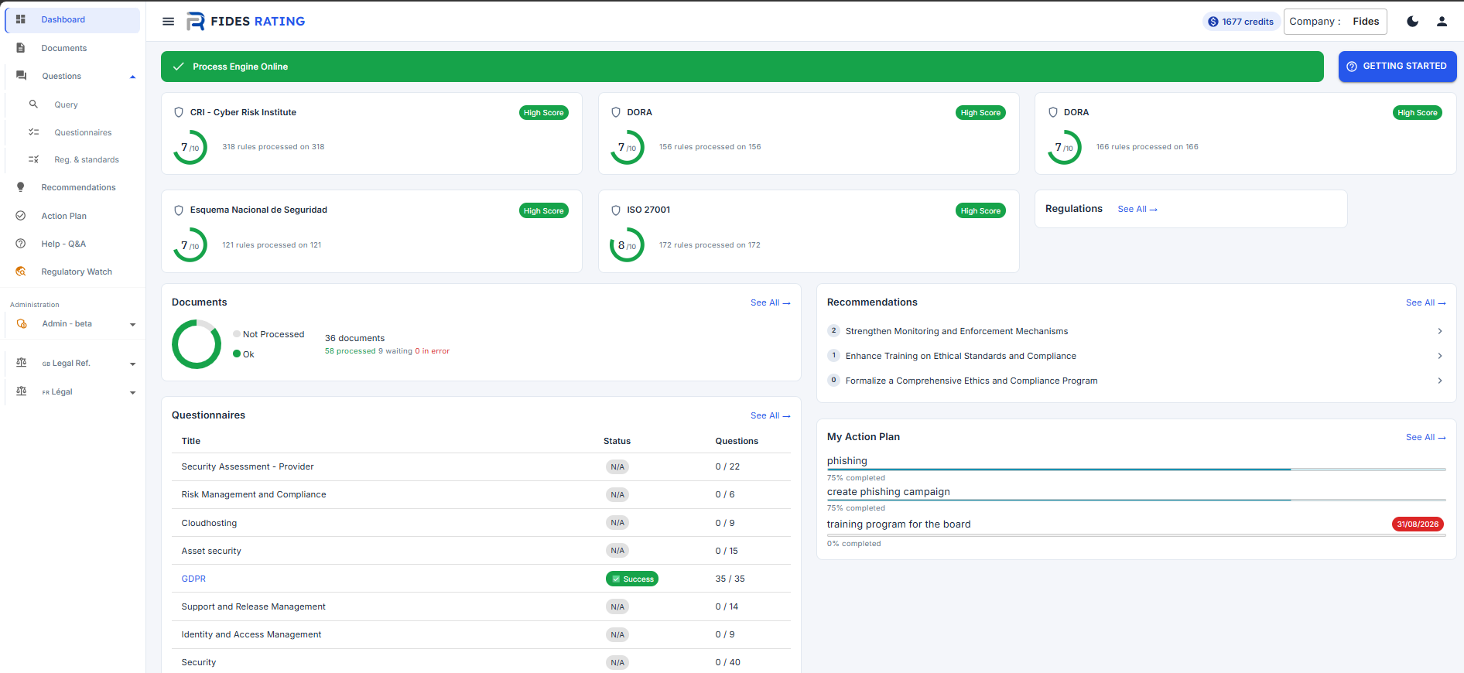Open the Company Fides selector
This screenshot has width=1464, height=673.
pyautogui.click(x=1335, y=22)
